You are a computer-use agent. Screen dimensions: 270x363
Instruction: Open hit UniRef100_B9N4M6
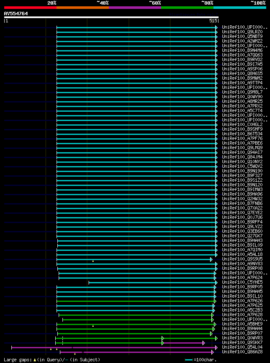click(x=242, y=51)
